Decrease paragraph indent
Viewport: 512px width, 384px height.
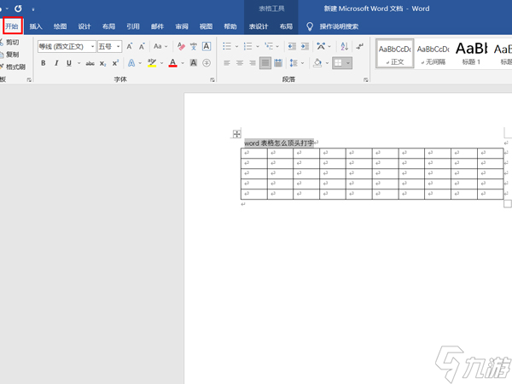[292, 46]
